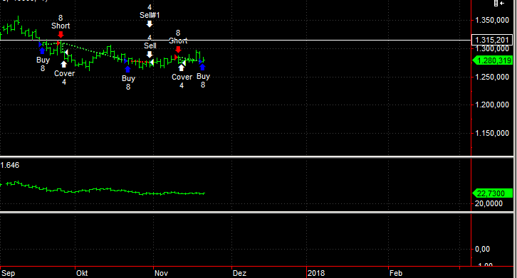Click the green 1.280,319 last price tag
This screenshot has height=278, width=517.
pos(492,60)
